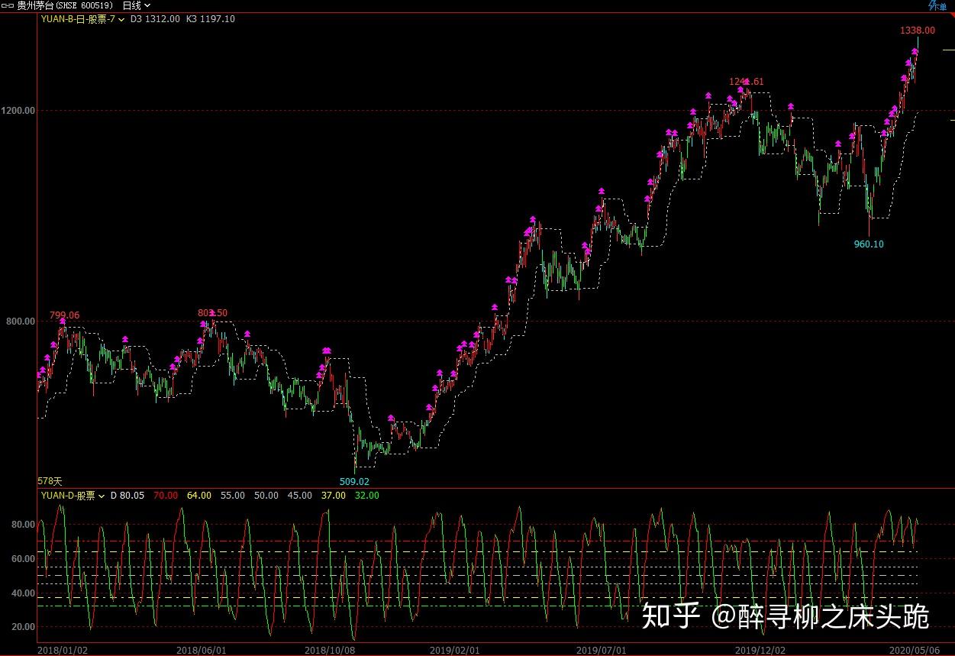Click the 2018/01/02 date on time axis
This screenshot has width=955, height=656.
click(x=63, y=650)
